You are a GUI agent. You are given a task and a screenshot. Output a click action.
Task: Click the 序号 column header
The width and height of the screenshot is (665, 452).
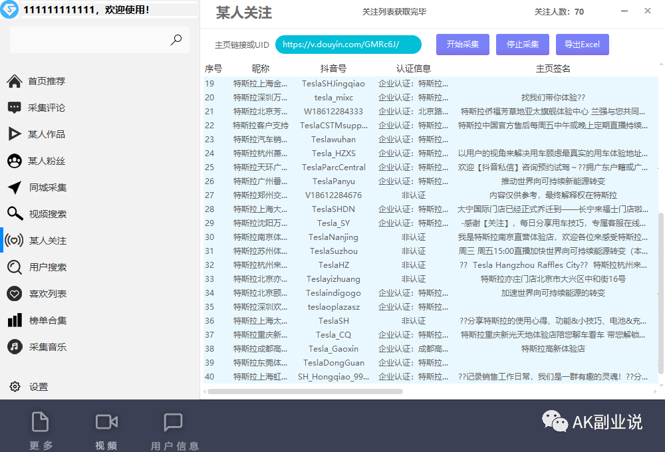click(x=213, y=68)
